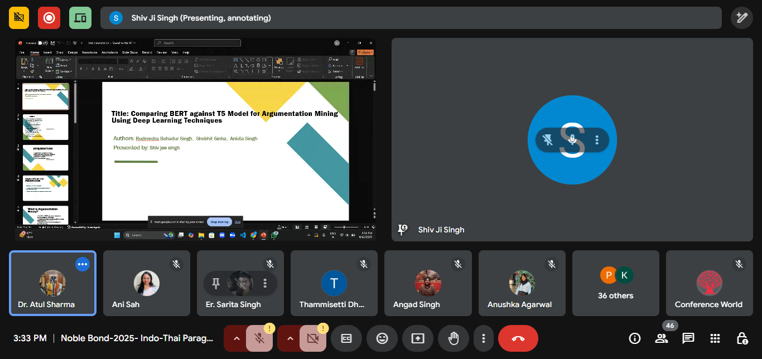Viewport: 762px width, 359px height.
Task: Open the more options menu on Dr. Atul Sharma
Action: [x=83, y=264]
